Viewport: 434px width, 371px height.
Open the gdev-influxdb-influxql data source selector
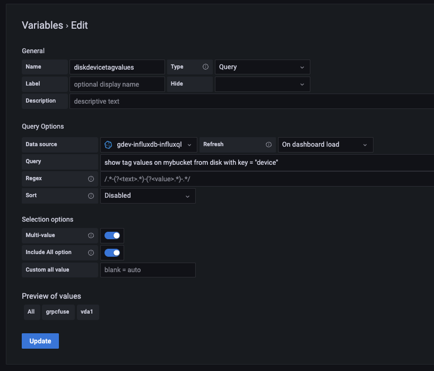[x=147, y=144]
